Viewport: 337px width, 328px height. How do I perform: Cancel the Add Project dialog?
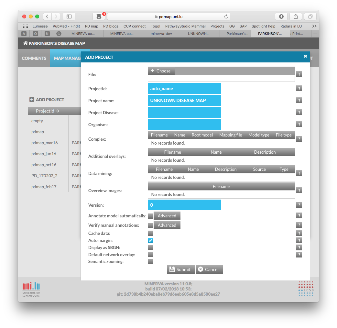click(x=209, y=269)
